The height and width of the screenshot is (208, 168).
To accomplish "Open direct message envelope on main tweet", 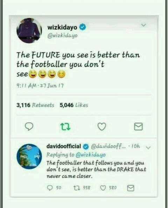I will (138, 126).
